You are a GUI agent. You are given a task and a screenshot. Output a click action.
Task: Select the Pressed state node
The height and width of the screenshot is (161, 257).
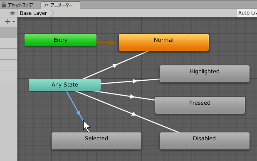(x=200, y=106)
